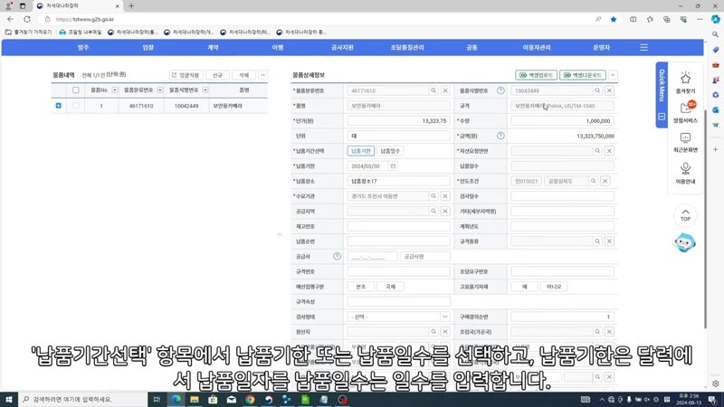Clear the 인도조건 field
The width and height of the screenshot is (724, 407).
coord(605,181)
